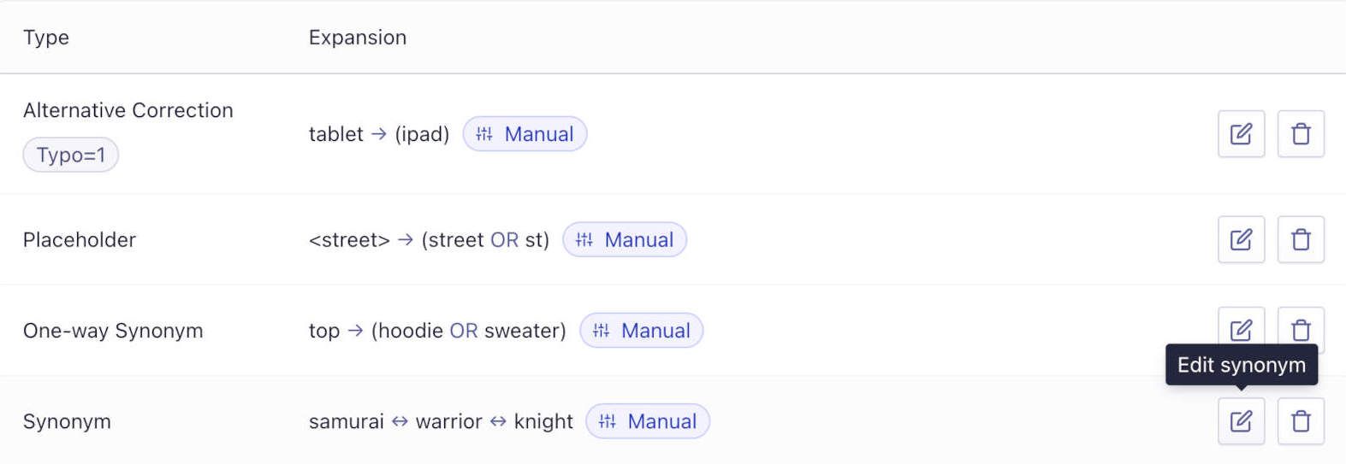This screenshot has height=464, width=1346.
Task: Edit the samurai warrior knight synonym
Action: click(x=1241, y=420)
